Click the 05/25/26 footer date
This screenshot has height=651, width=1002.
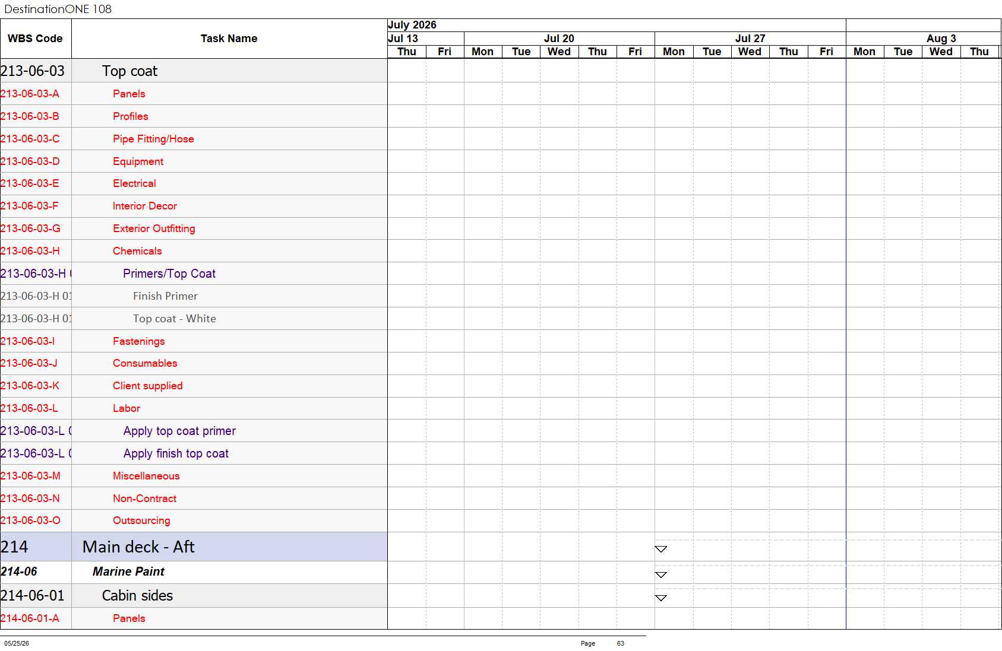coord(17,643)
